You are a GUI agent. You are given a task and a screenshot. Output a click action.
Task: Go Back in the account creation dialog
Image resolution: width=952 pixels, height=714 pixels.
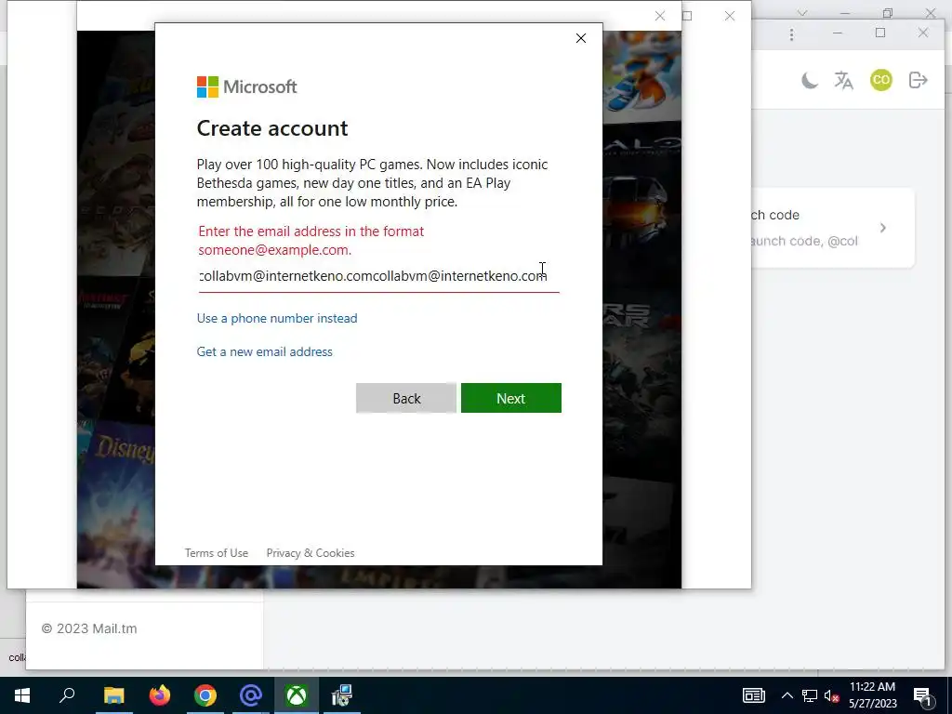pyautogui.click(x=406, y=398)
